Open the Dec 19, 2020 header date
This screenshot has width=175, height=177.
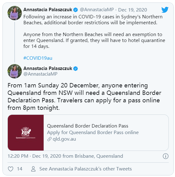pos(133,10)
